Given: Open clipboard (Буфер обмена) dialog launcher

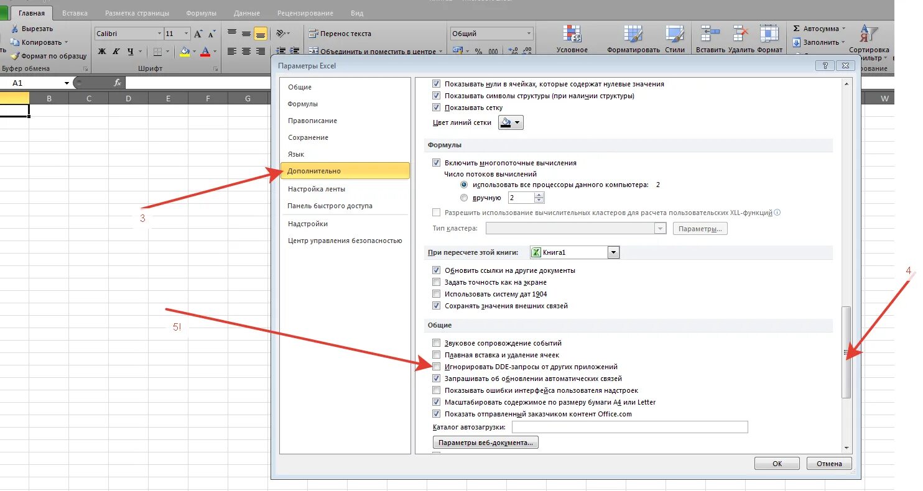Looking at the screenshot, I should point(85,69).
